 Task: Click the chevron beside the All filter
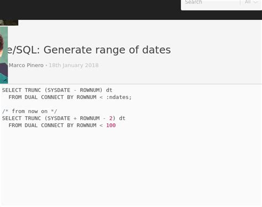click(x=256, y=2)
